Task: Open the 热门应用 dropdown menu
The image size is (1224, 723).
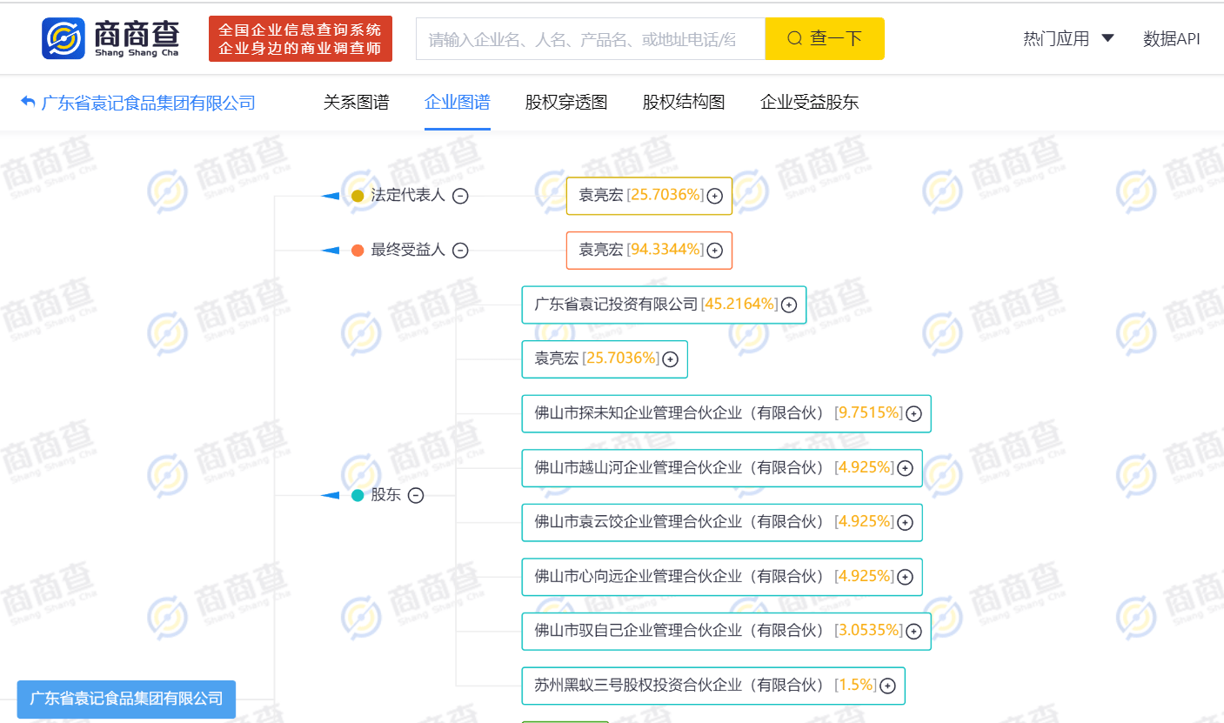Action: [x=1068, y=38]
